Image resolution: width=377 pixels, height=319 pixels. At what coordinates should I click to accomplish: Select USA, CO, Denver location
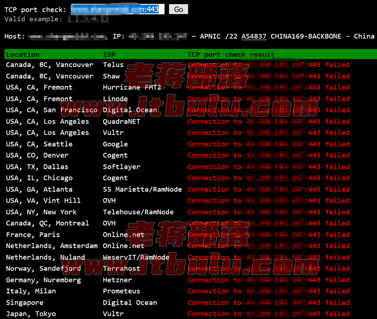37,155
